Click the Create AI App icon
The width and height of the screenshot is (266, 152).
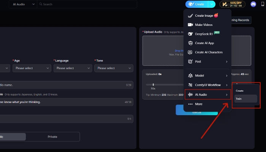coord(190,43)
